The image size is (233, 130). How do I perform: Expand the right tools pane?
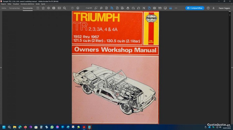tap(231, 67)
